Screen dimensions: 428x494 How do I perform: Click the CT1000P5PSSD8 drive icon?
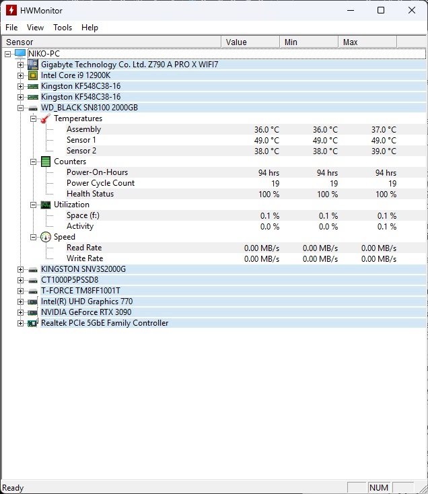pos(33,281)
